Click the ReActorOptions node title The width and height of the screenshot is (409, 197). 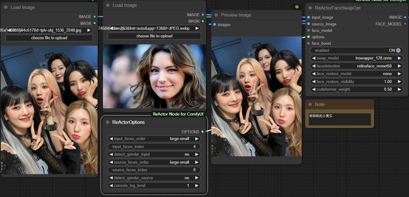pos(128,122)
